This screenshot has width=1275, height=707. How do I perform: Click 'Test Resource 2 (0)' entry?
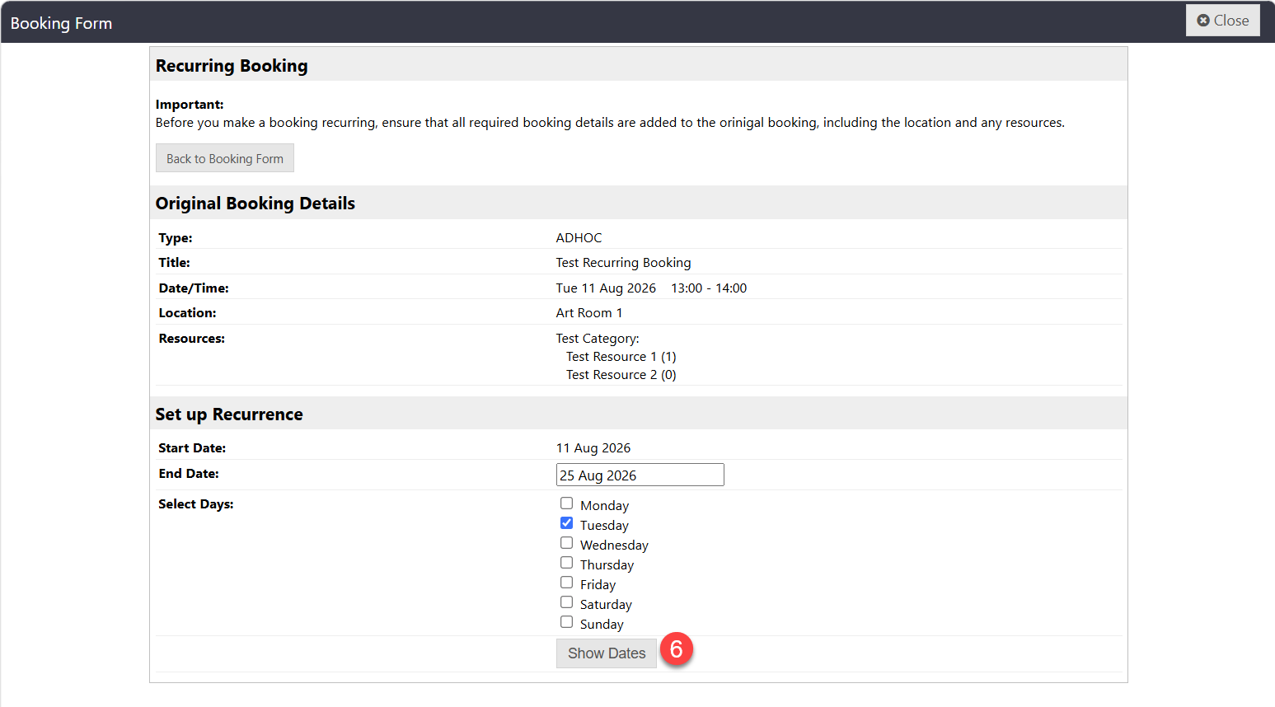click(x=621, y=375)
